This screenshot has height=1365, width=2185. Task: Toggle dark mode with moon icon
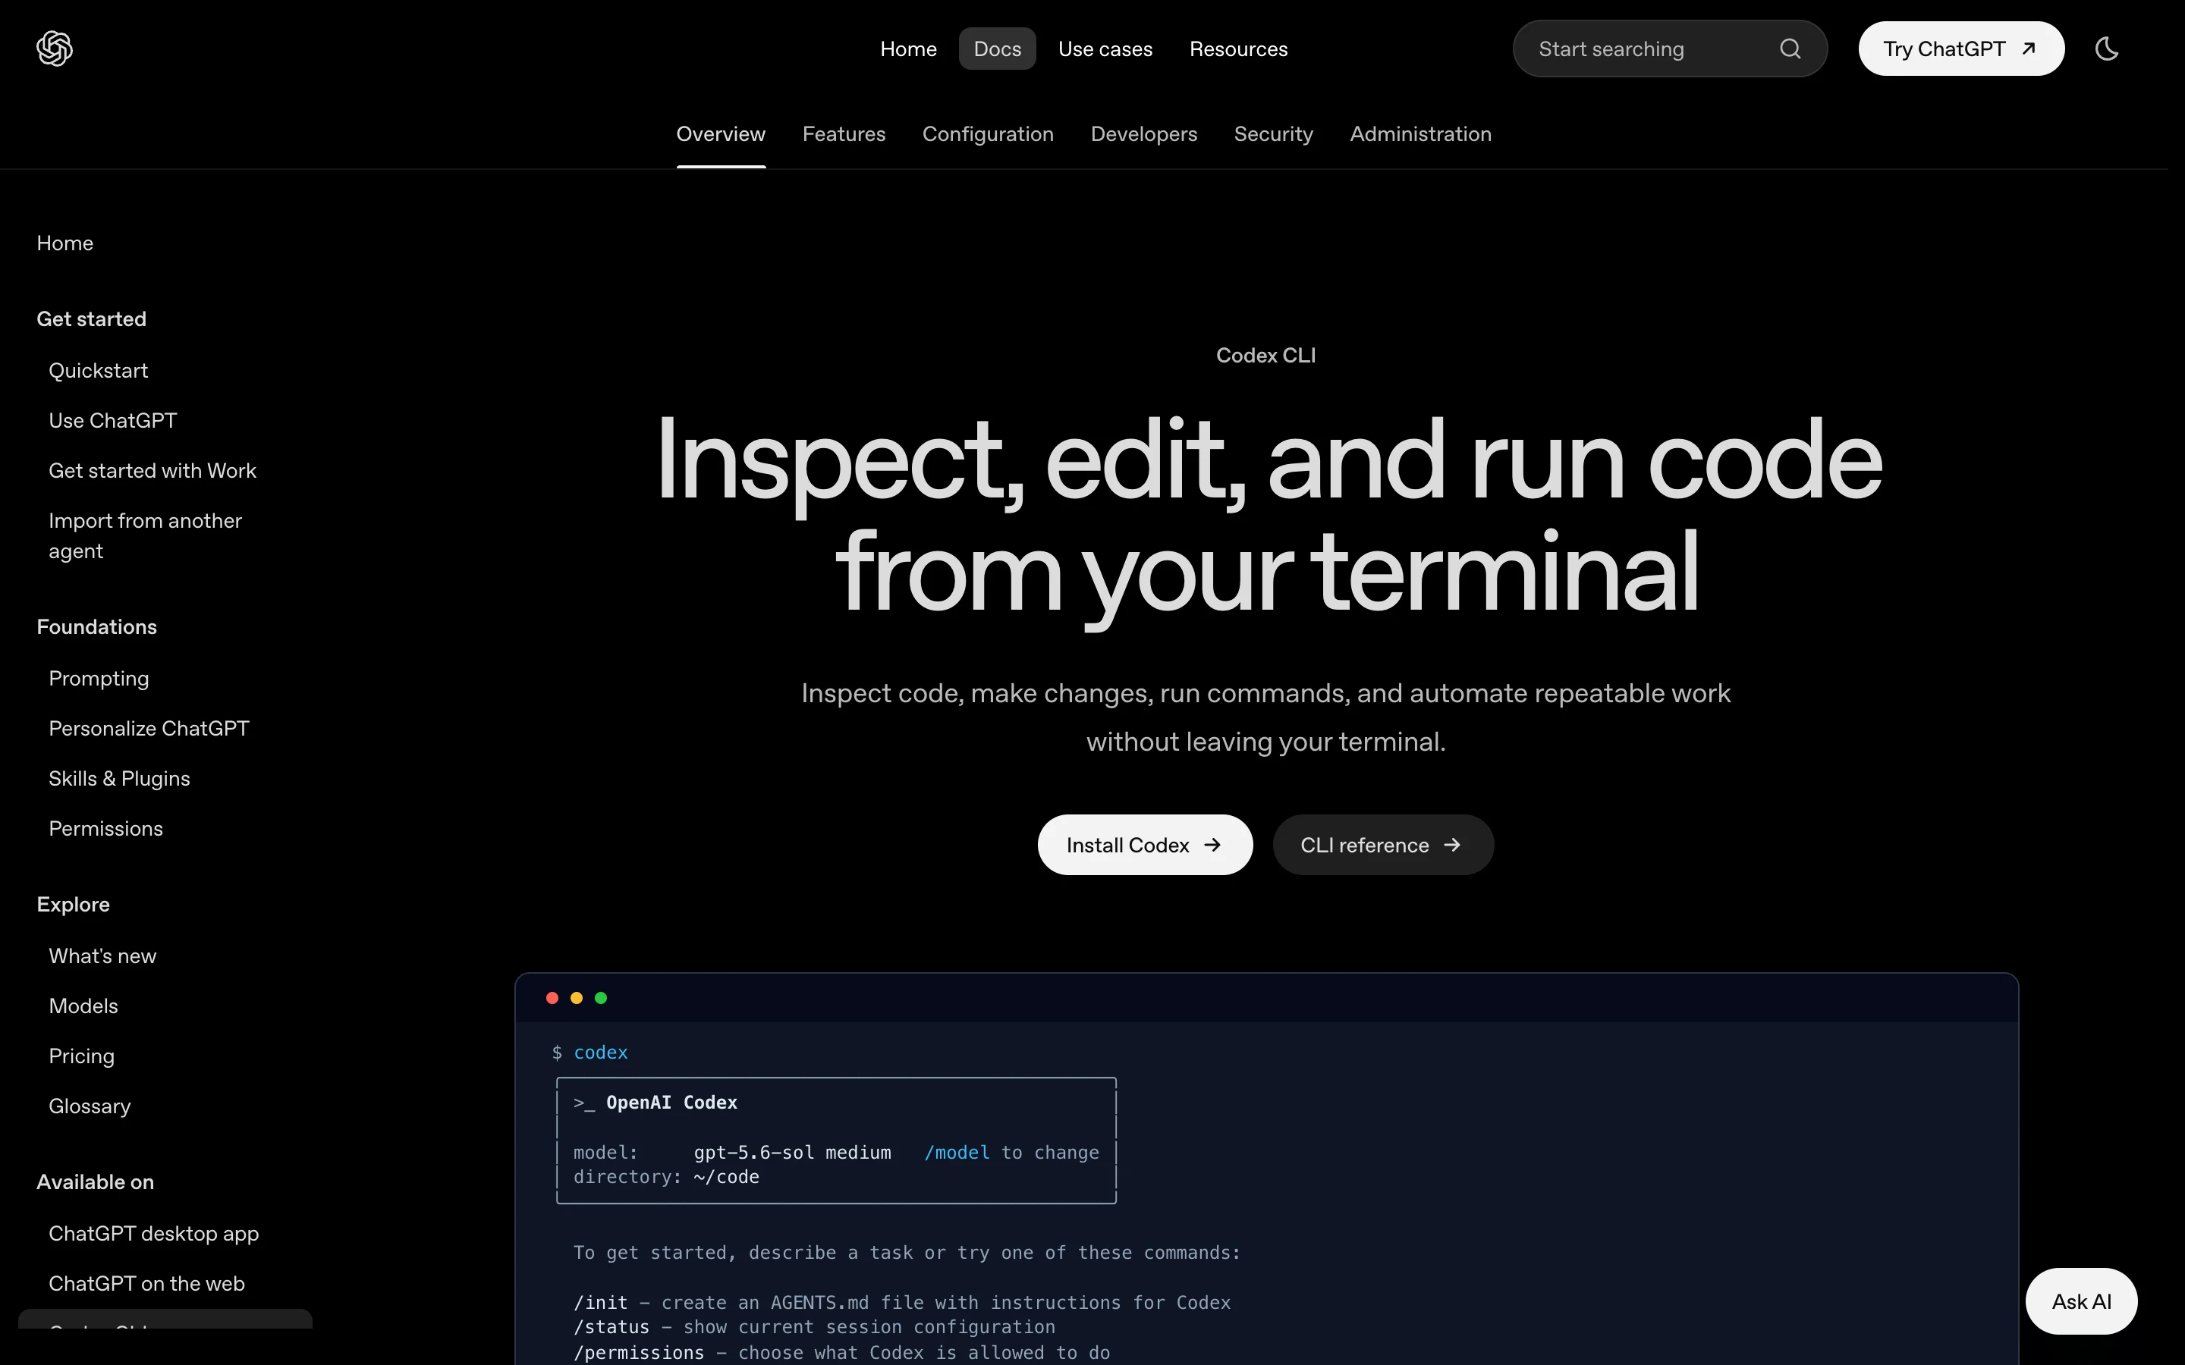[x=2106, y=49]
